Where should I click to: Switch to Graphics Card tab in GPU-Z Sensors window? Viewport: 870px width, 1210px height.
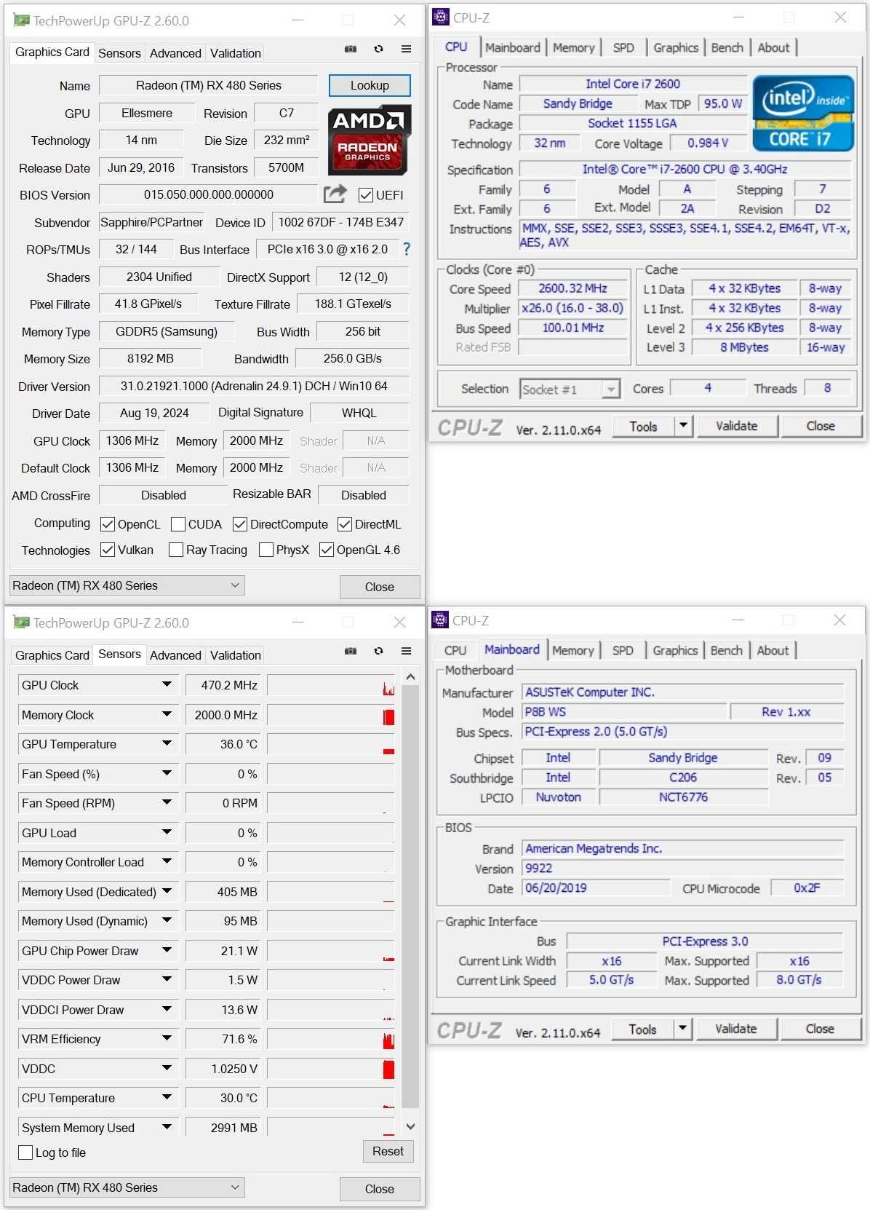tap(52, 655)
